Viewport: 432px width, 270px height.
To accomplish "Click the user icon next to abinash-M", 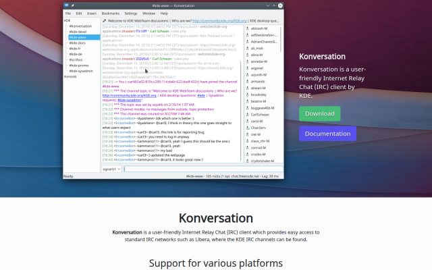I will [x=248, y=28].
